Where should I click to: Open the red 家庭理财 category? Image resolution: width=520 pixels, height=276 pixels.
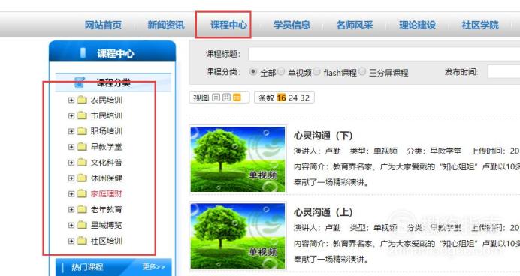click(x=107, y=194)
